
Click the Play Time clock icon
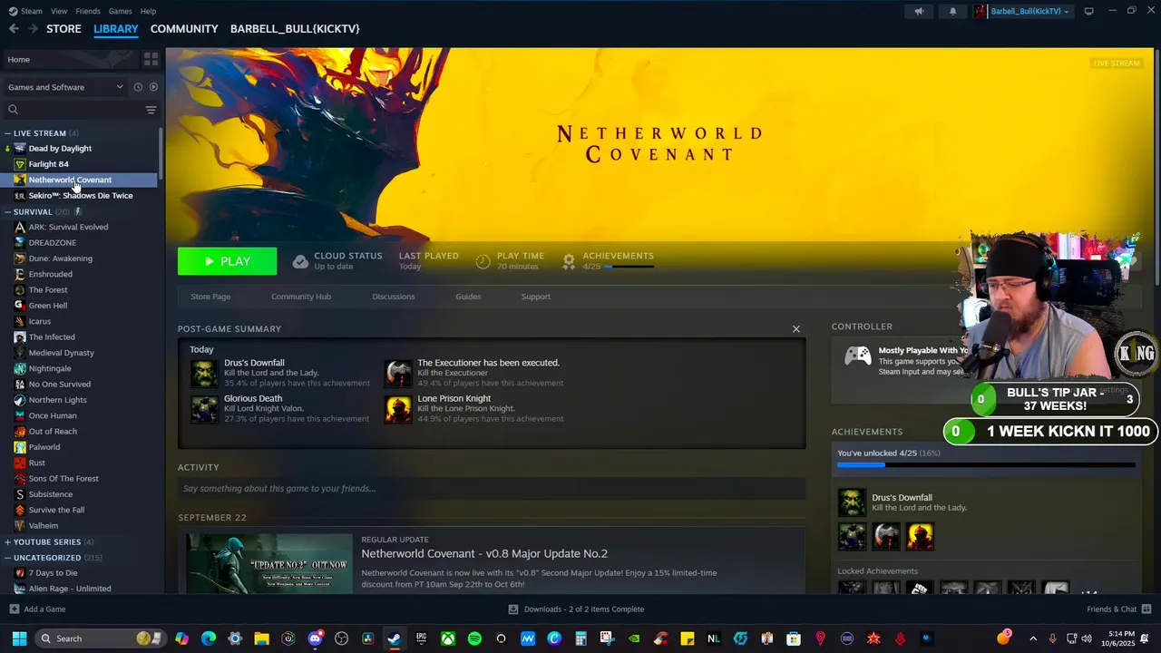click(483, 261)
